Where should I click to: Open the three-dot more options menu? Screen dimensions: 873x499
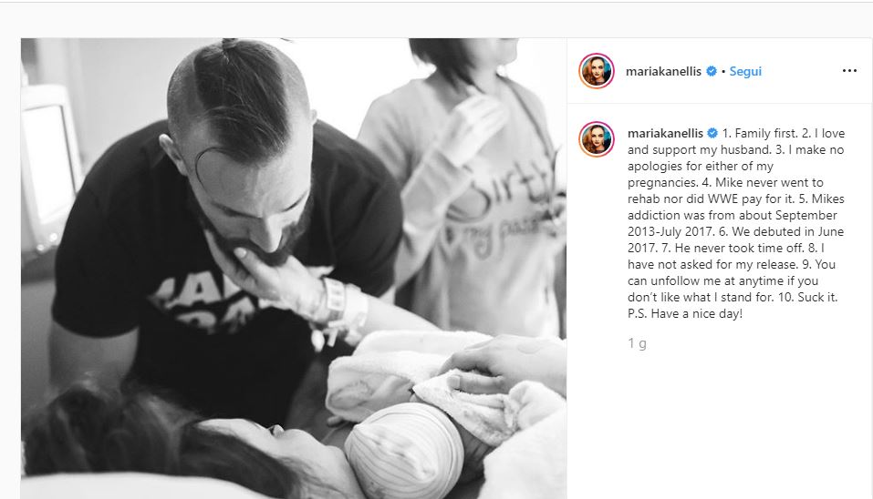849,71
